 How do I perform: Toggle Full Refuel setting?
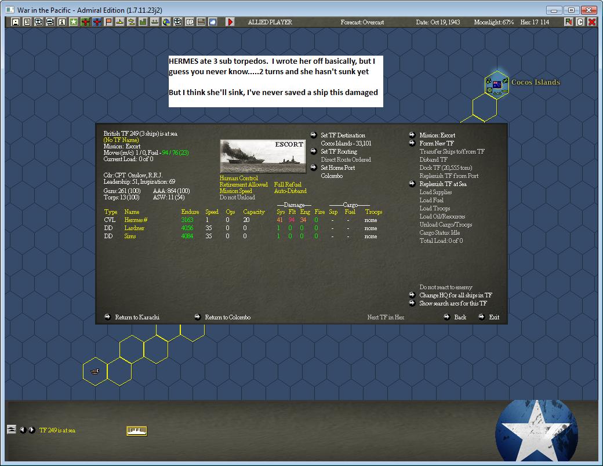(288, 184)
